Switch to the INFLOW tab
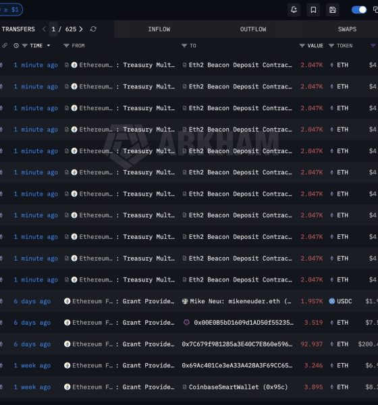This screenshot has width=378, height=405. (x=159, y=29)
